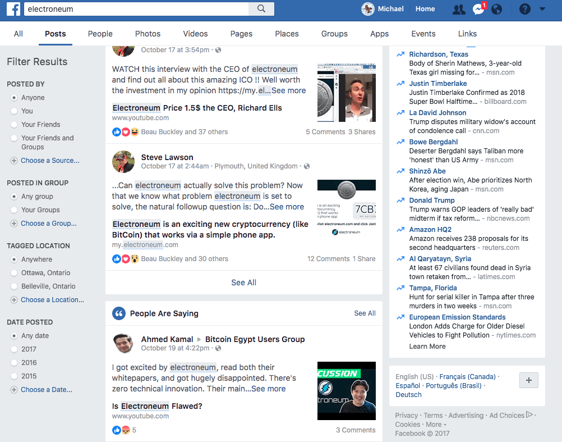
Task: Select the Your Friends radio button
Action: tap(14, 125)
